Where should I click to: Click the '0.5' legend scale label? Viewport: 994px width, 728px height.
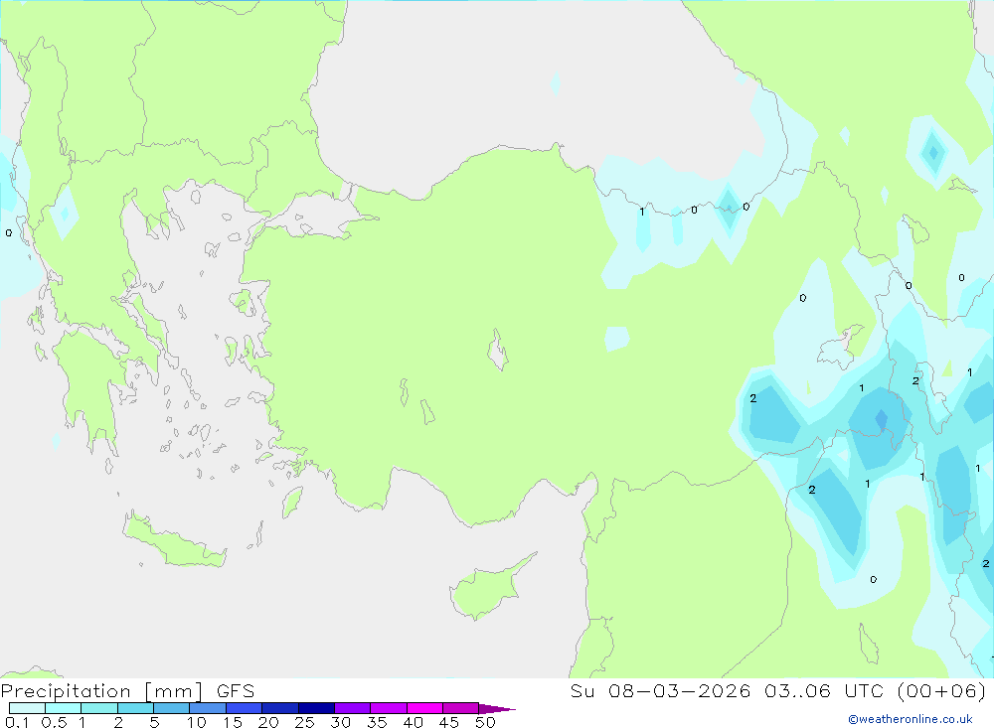(55, 722)
